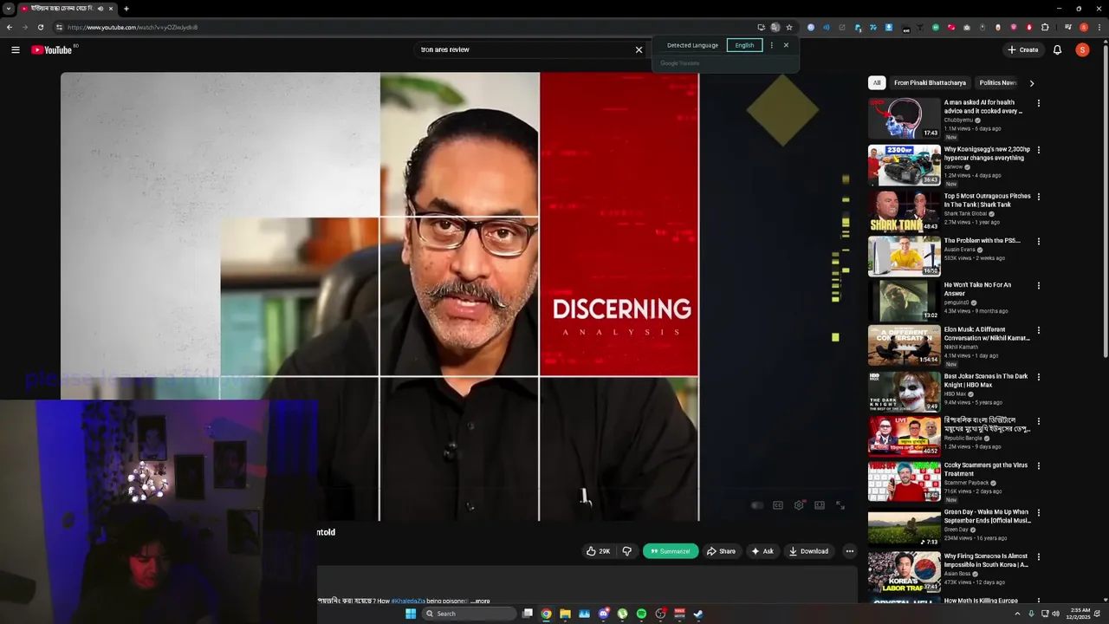Bookmark this page with the star icon
Viewport: 1109px width, 624px height.
click(x=789, y=27)
